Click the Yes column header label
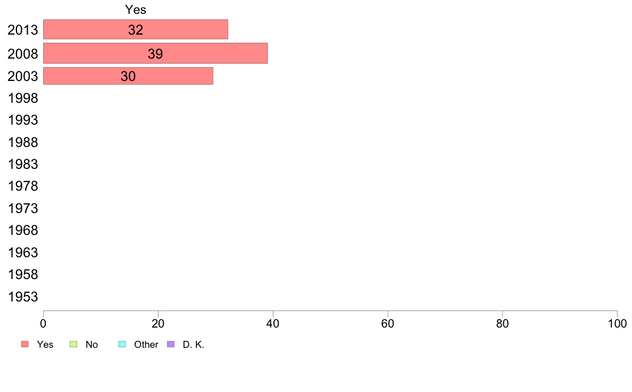632x392 pixels. [136, 9]
